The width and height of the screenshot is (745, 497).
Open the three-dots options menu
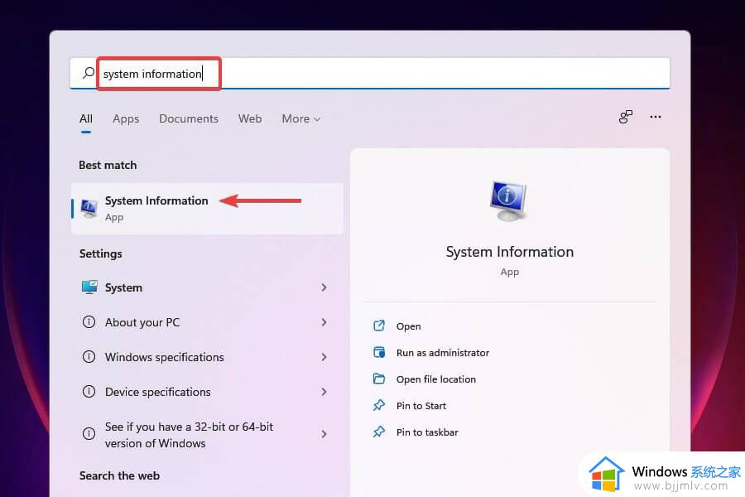[656, 117]
